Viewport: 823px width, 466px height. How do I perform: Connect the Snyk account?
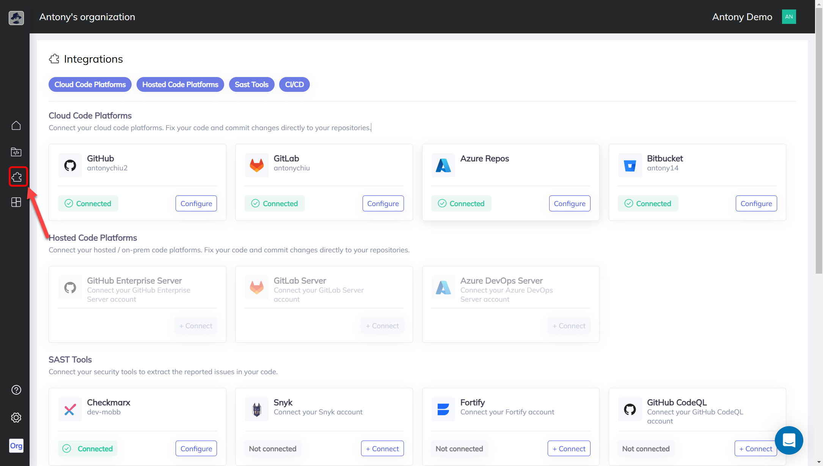coord(382,449)
